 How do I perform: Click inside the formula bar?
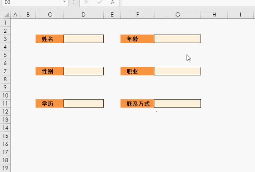pos(187,2)
